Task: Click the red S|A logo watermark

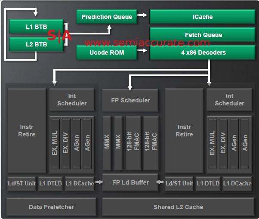Action: pos(60,35)
